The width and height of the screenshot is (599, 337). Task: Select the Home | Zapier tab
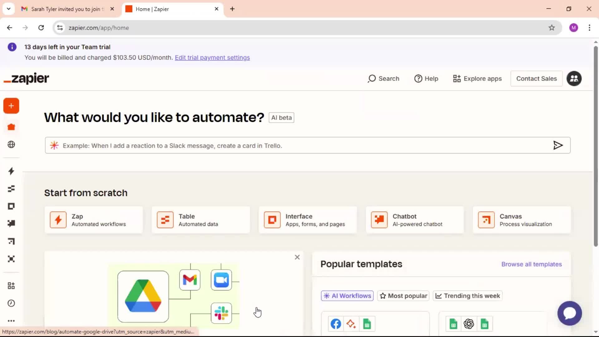(172, 9)
